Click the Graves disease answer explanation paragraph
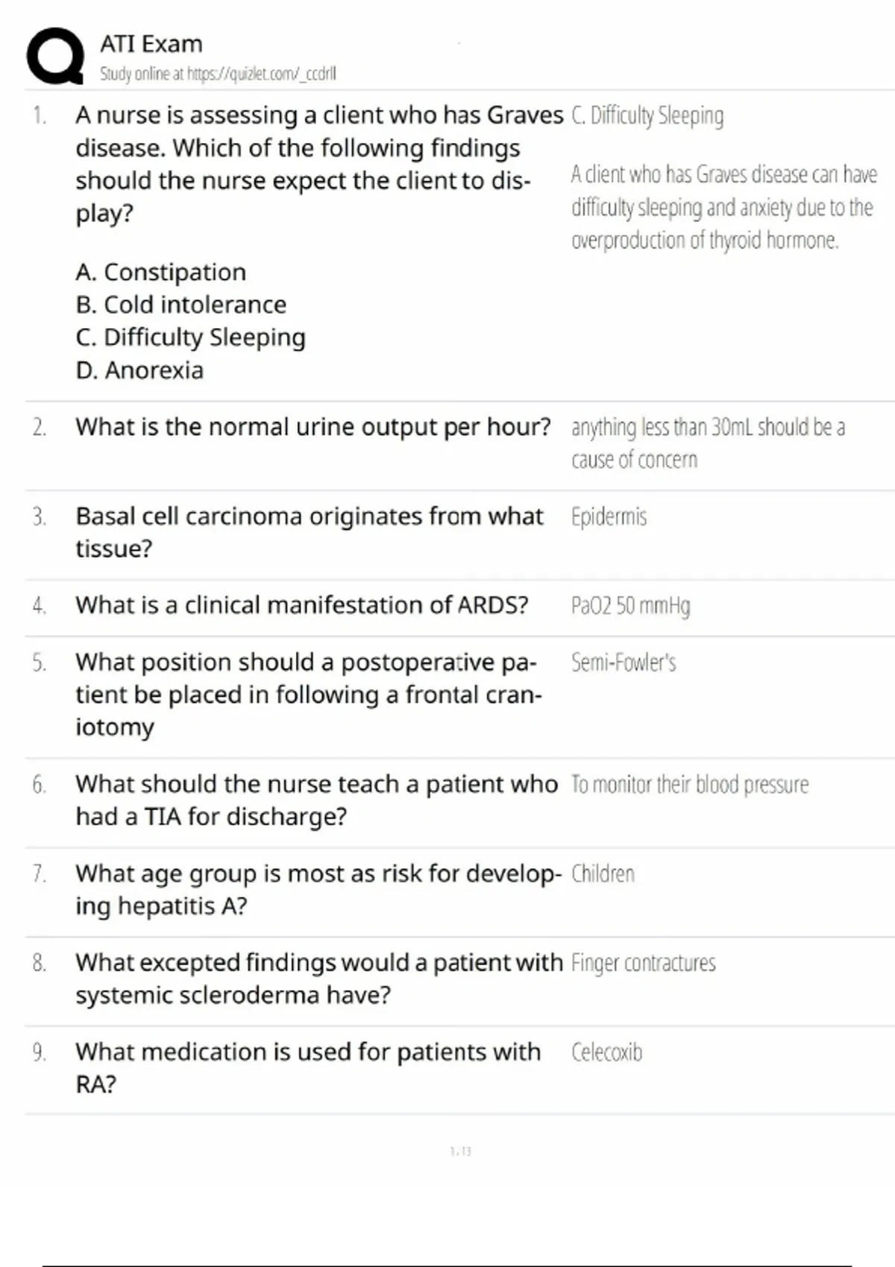The height and width of the screenshot is (1267, 895). click(723, 207)
